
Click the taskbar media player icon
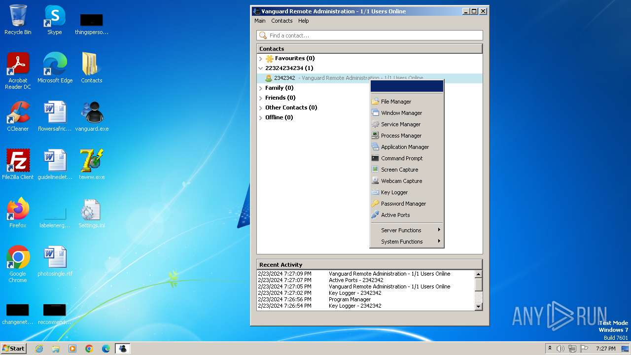72,349
